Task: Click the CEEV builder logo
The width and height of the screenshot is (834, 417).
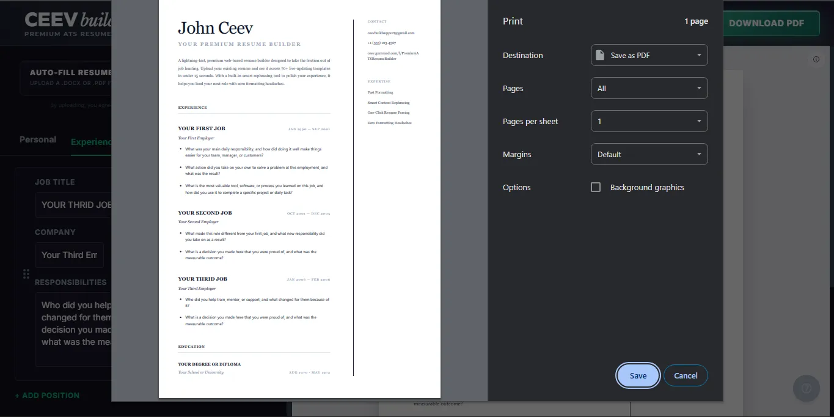Action: [68, 23]
